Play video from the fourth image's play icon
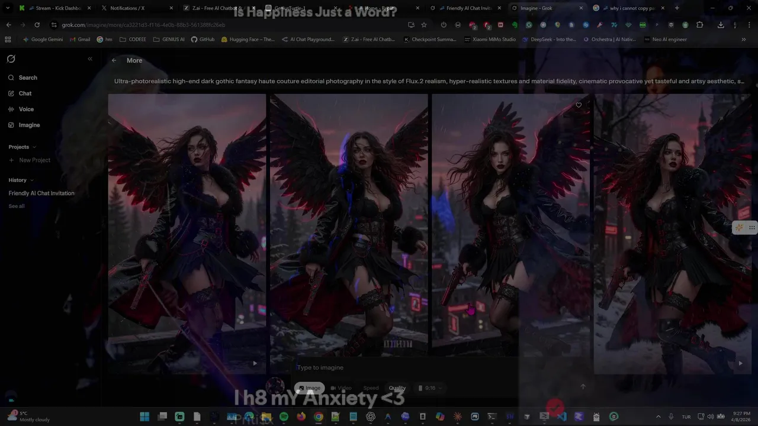This screenshot has height=426, width=758. click(740, 363)
